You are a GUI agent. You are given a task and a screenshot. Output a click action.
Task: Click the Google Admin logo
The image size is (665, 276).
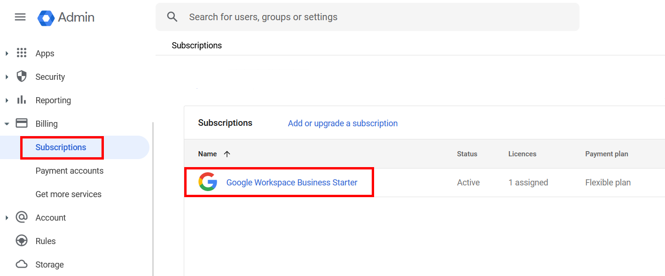point(66,17)
